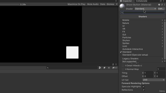
Task: Switch to the Inspector tab
Action: 126,1
